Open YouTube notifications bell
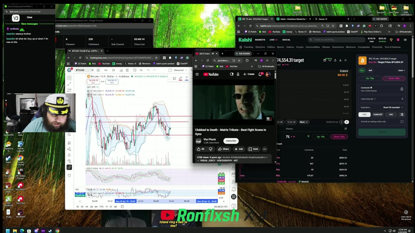Screen dimensions: 415x233 (x=260, y=74)
